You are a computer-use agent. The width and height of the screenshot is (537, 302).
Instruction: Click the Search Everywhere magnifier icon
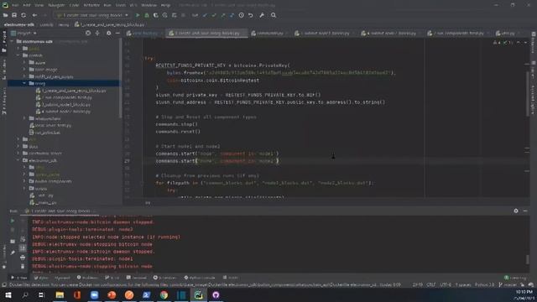coord(274,15)
